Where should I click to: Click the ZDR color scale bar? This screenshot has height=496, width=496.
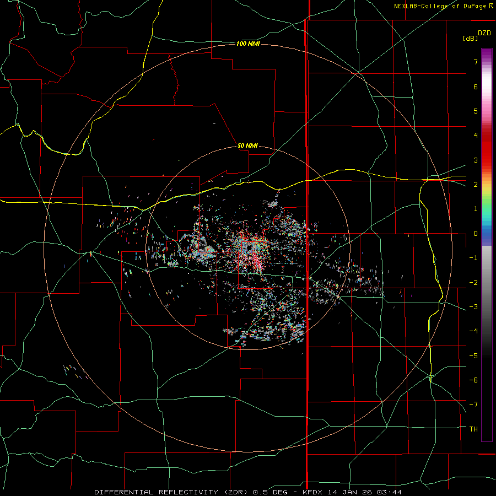tap(487, 245)
